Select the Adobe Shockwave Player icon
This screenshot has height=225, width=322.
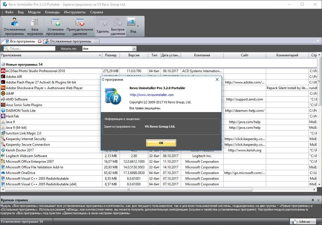pos(3,88)
